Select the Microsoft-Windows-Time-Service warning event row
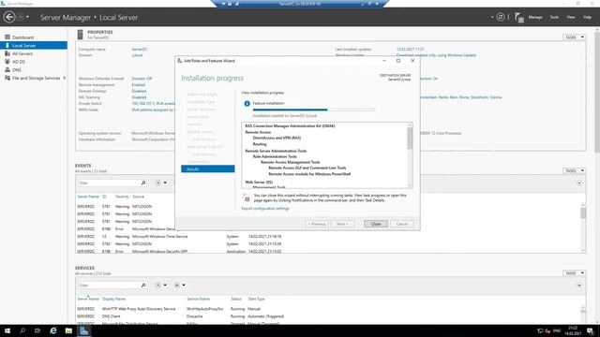 pyautogui.click(x=329, y=237)
